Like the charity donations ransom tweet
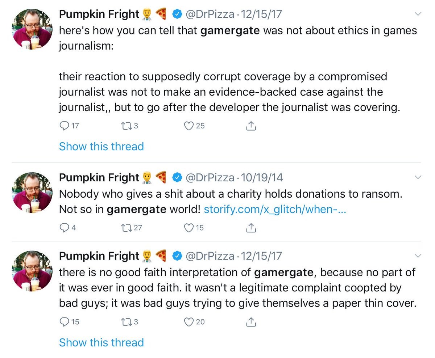This screenshot has width=435, height=358. (188, 228)
